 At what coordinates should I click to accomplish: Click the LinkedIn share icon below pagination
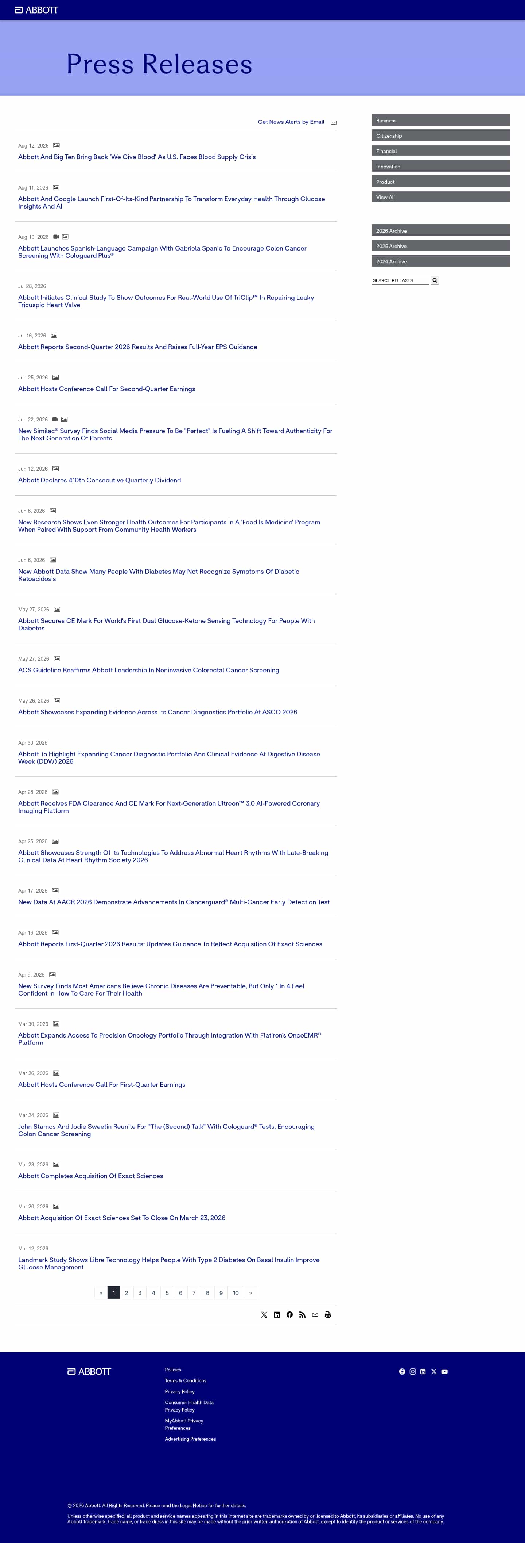277,1314
